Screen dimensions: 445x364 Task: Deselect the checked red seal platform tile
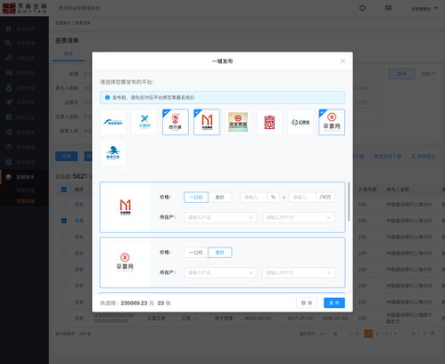pos(176,122)
